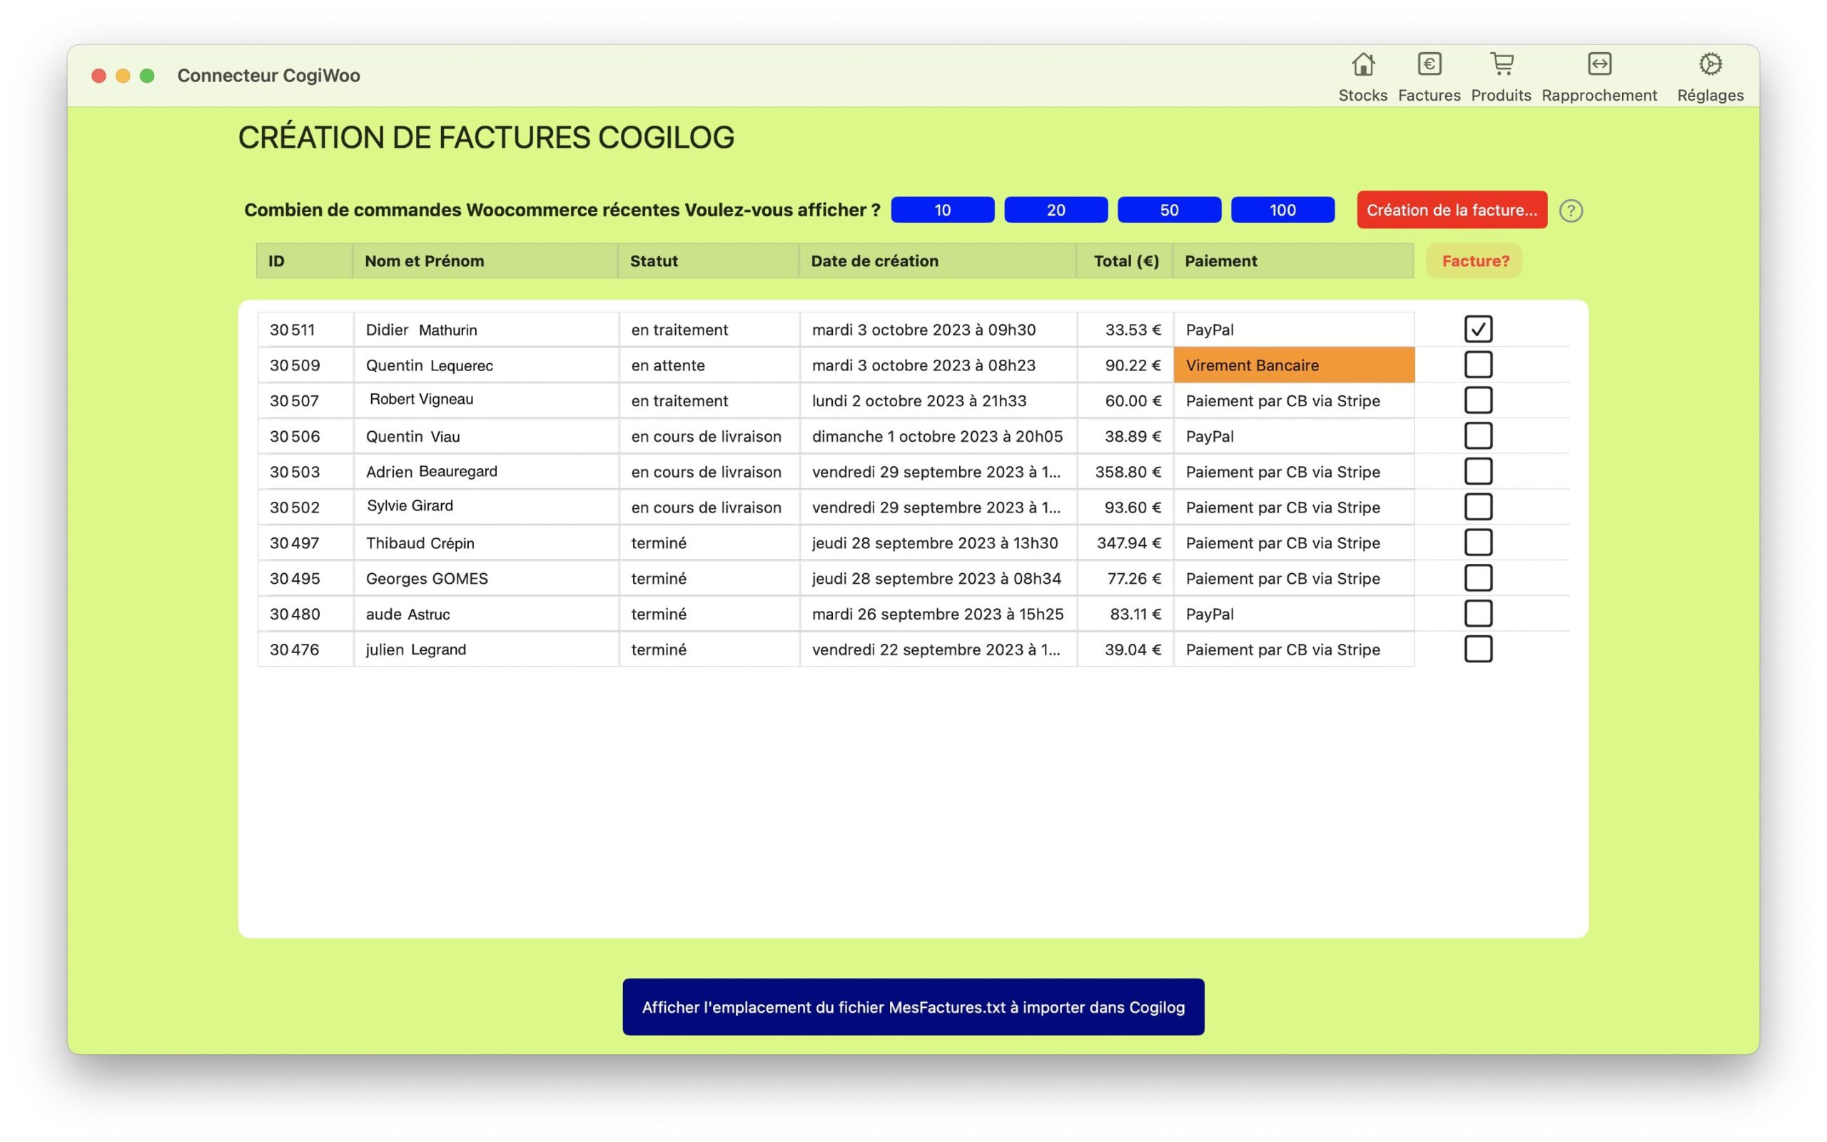
Task: Click the Date de création column header
Action: click(937, 261)
